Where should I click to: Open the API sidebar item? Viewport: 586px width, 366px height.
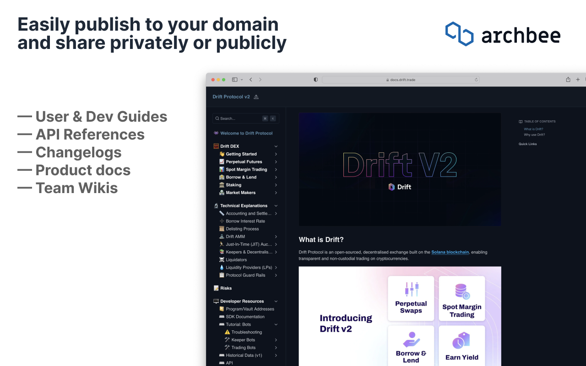229,363
